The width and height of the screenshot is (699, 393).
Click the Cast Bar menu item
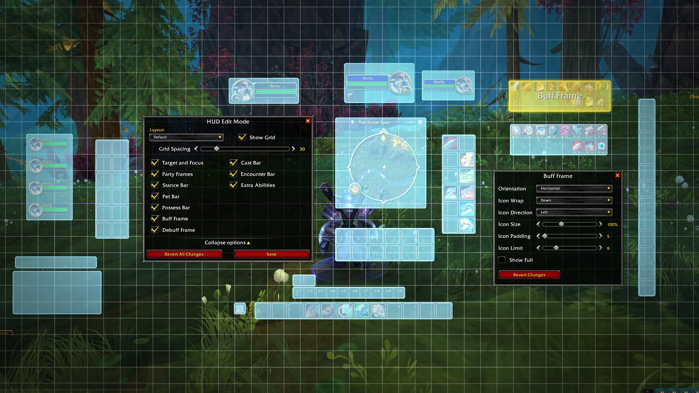pyautogui.click(x=251, y=162)
